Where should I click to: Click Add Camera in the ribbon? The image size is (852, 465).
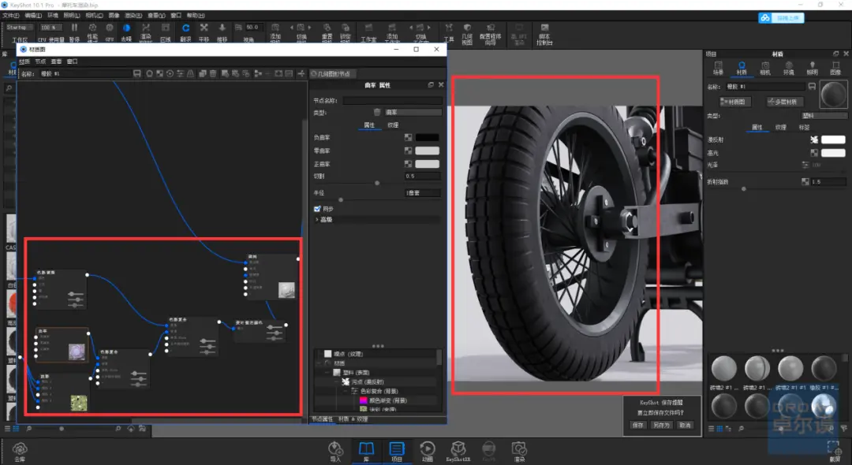click(x=275, y=32)
